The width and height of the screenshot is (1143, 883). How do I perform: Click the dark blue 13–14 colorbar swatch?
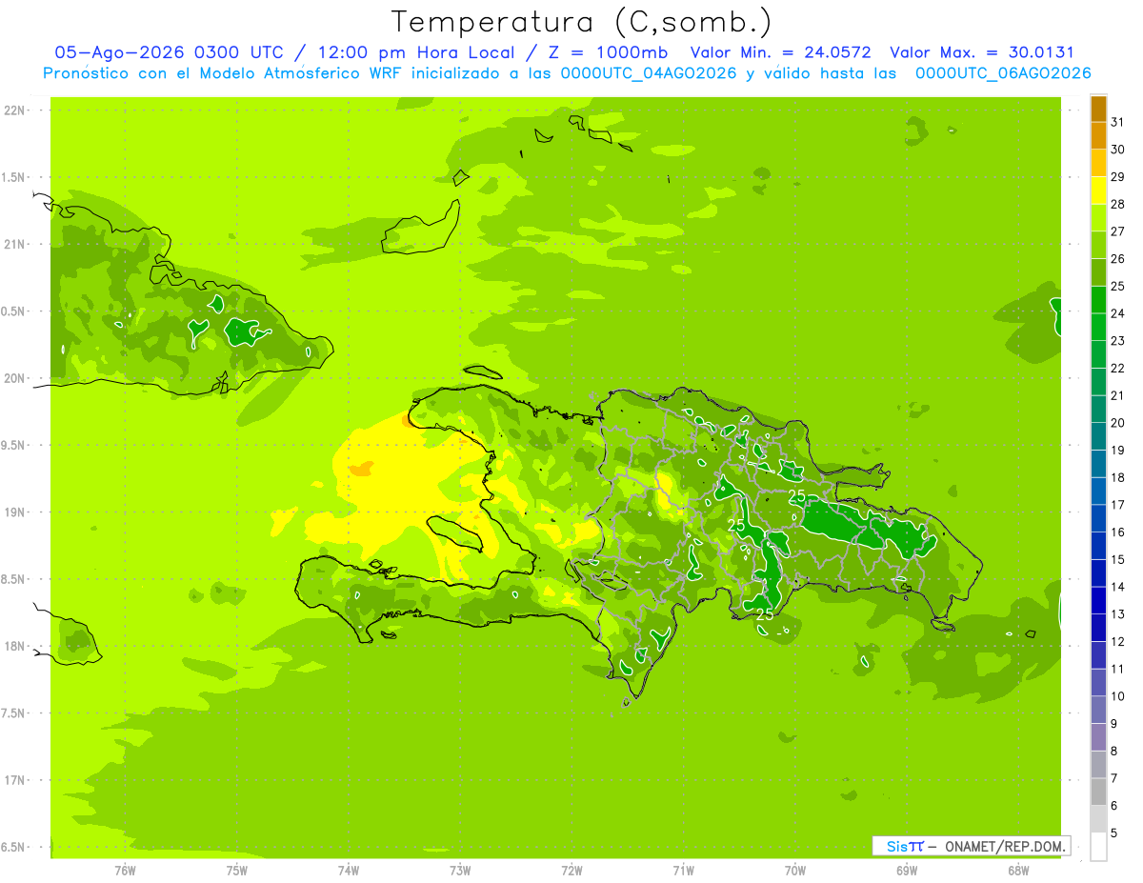point(1098,601)
